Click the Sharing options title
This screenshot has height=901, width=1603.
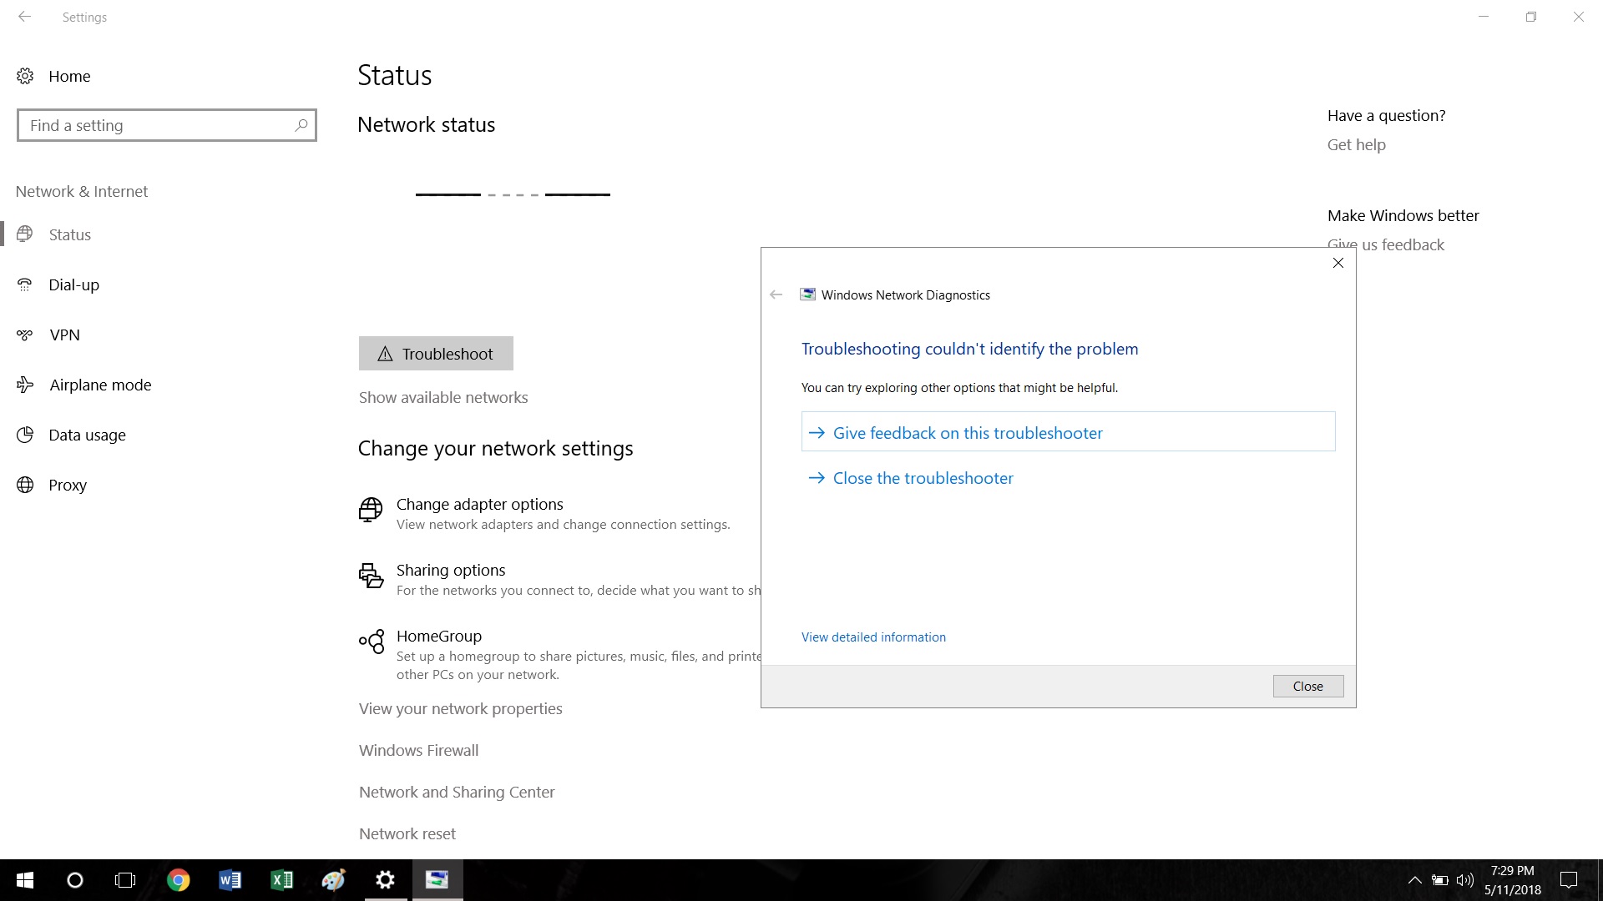[451, 570]
